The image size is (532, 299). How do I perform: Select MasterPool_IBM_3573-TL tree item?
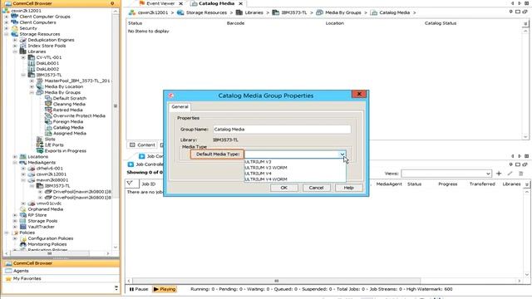77,81
